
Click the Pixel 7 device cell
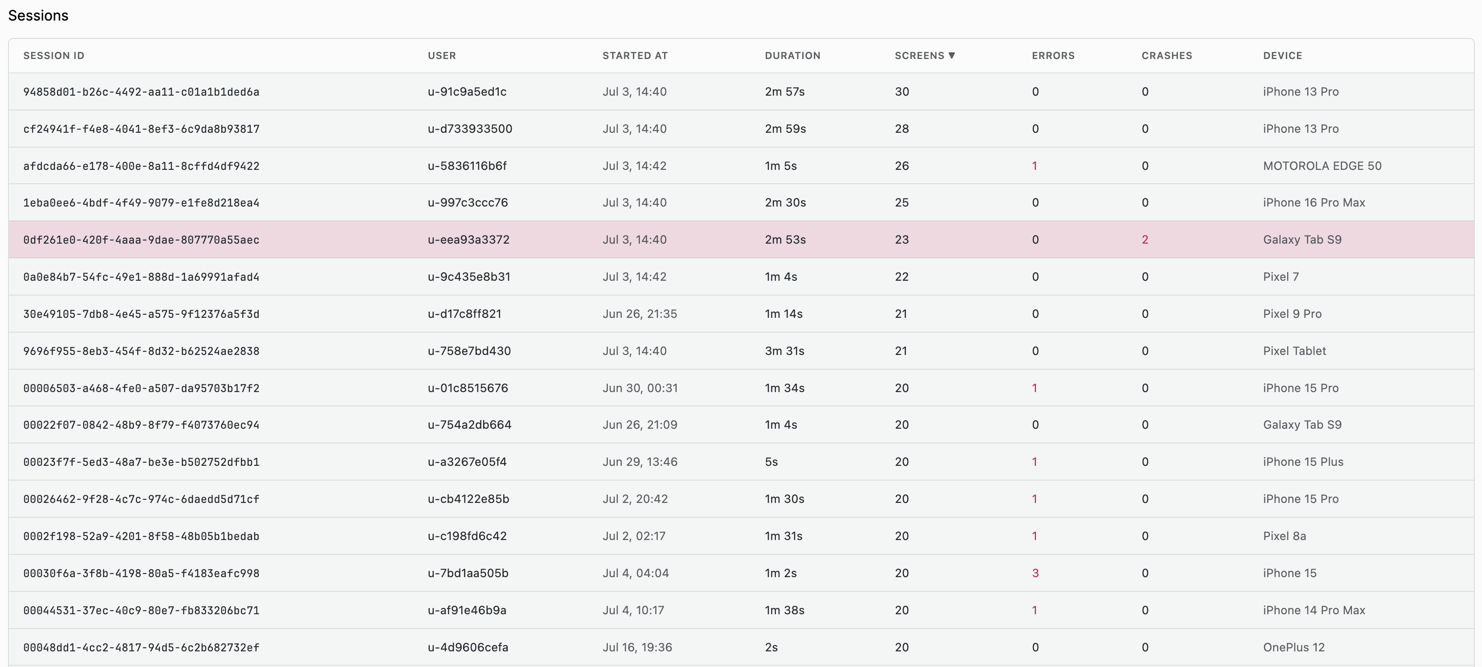pyautogui.click(x=1280, y=277)
